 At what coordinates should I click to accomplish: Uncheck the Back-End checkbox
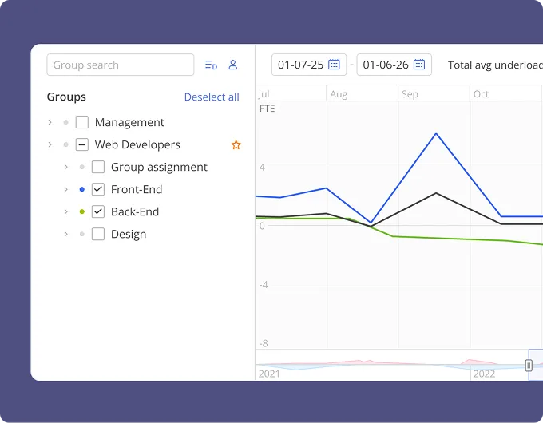point(98,212)
